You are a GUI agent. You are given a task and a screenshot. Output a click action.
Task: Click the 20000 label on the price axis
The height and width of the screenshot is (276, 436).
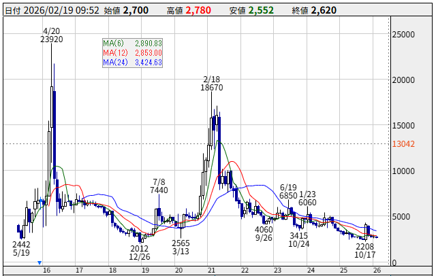pyautogui.click(x=405, y=80)
